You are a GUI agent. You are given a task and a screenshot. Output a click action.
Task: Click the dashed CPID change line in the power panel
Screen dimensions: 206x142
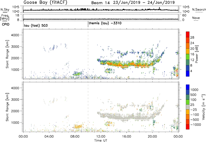coord(88,54)
